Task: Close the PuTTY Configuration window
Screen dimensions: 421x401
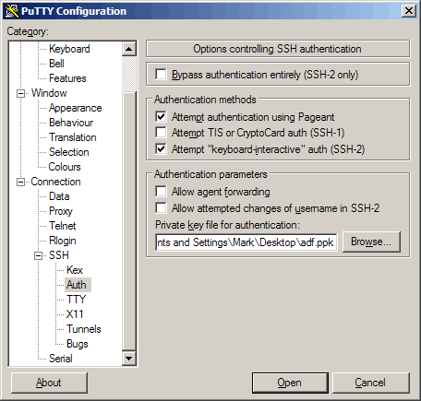Action: (409, 11)
